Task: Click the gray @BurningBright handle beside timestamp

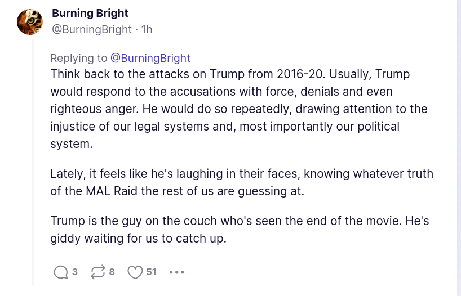Action: pyautogui.click(x=92, y=29)
